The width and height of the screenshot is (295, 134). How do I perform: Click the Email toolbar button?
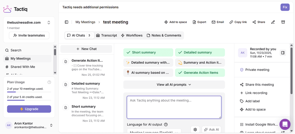(218, 22)
